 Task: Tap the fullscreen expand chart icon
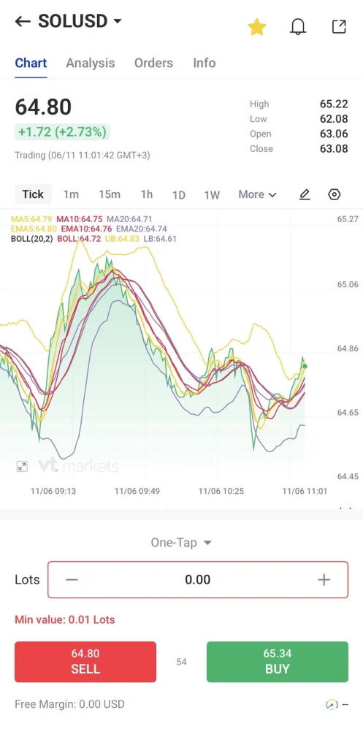[x=22, y=467]
